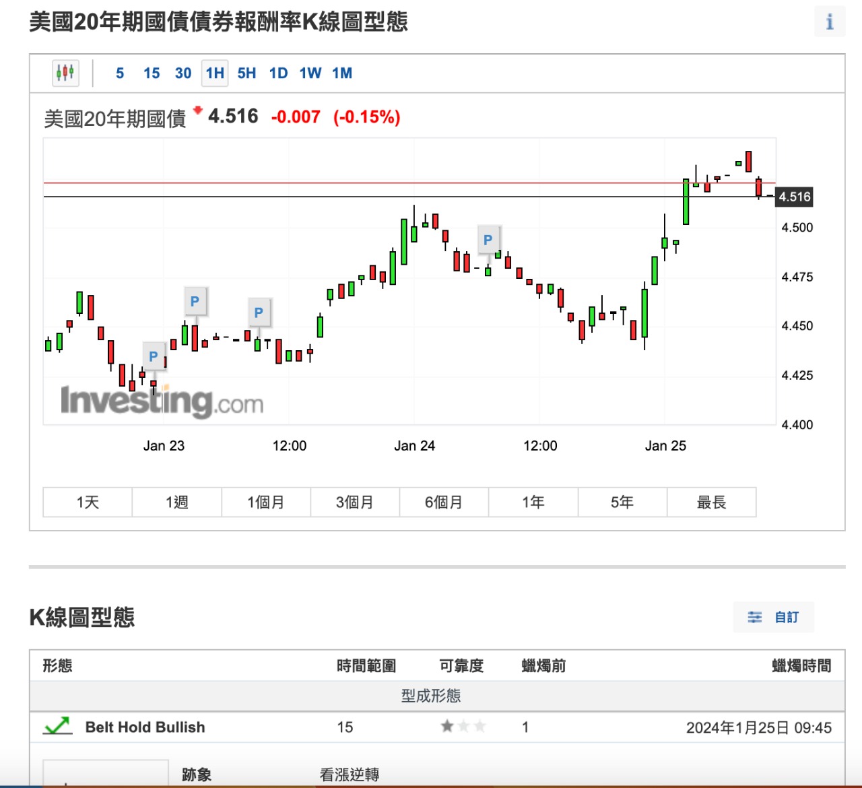The height and width of the screenshot is (788, 862).
Task: Open the chart information "i" icon
Action: 829,22
